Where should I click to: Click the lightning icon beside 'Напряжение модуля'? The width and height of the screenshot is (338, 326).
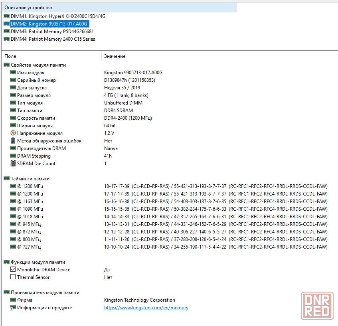13,133
